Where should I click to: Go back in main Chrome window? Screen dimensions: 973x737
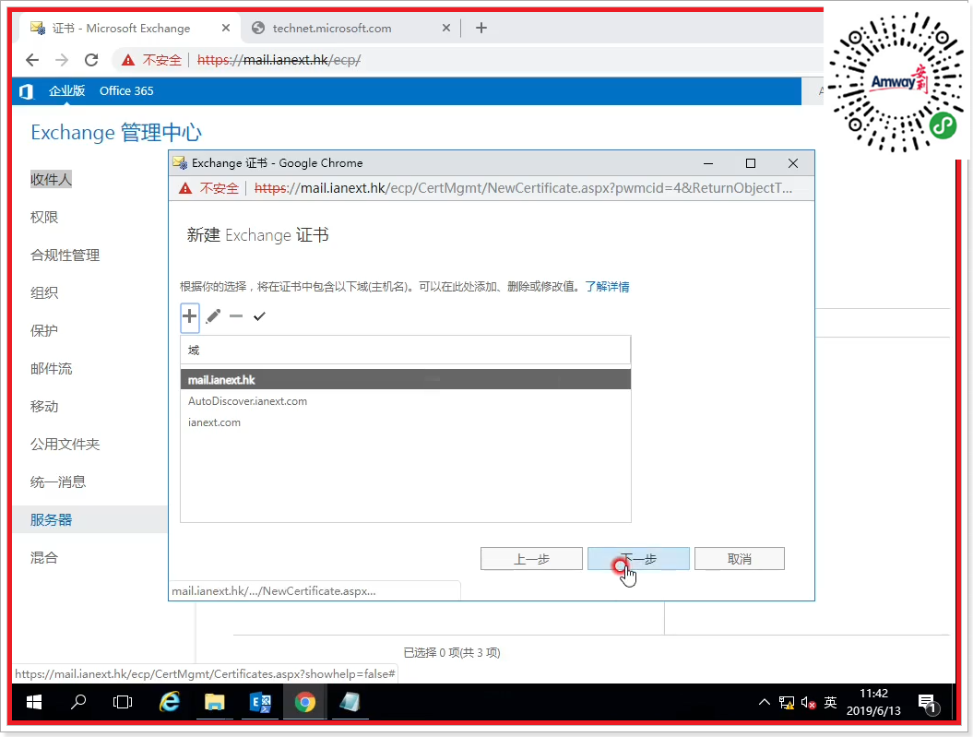[x=32, y=60]
